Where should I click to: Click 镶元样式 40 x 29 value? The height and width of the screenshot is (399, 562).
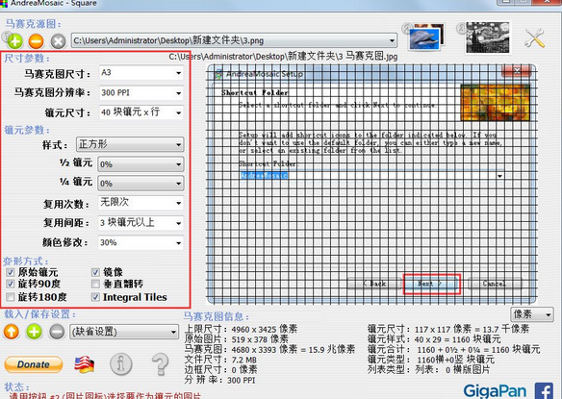pos(457,338)
